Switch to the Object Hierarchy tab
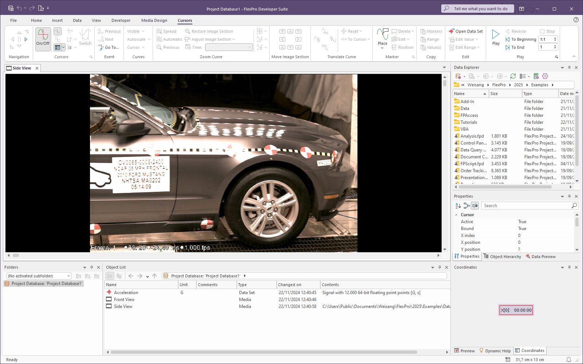The width and height of the screenshot is (583, 364). (x=502, y=257)
